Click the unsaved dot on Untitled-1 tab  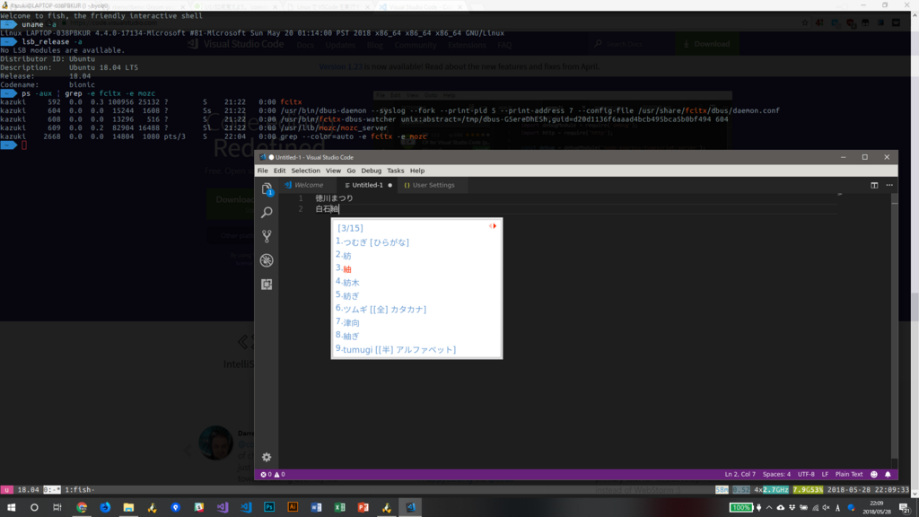389,185
